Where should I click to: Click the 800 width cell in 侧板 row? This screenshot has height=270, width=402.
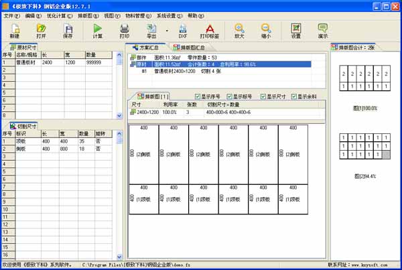click(68, 149)
